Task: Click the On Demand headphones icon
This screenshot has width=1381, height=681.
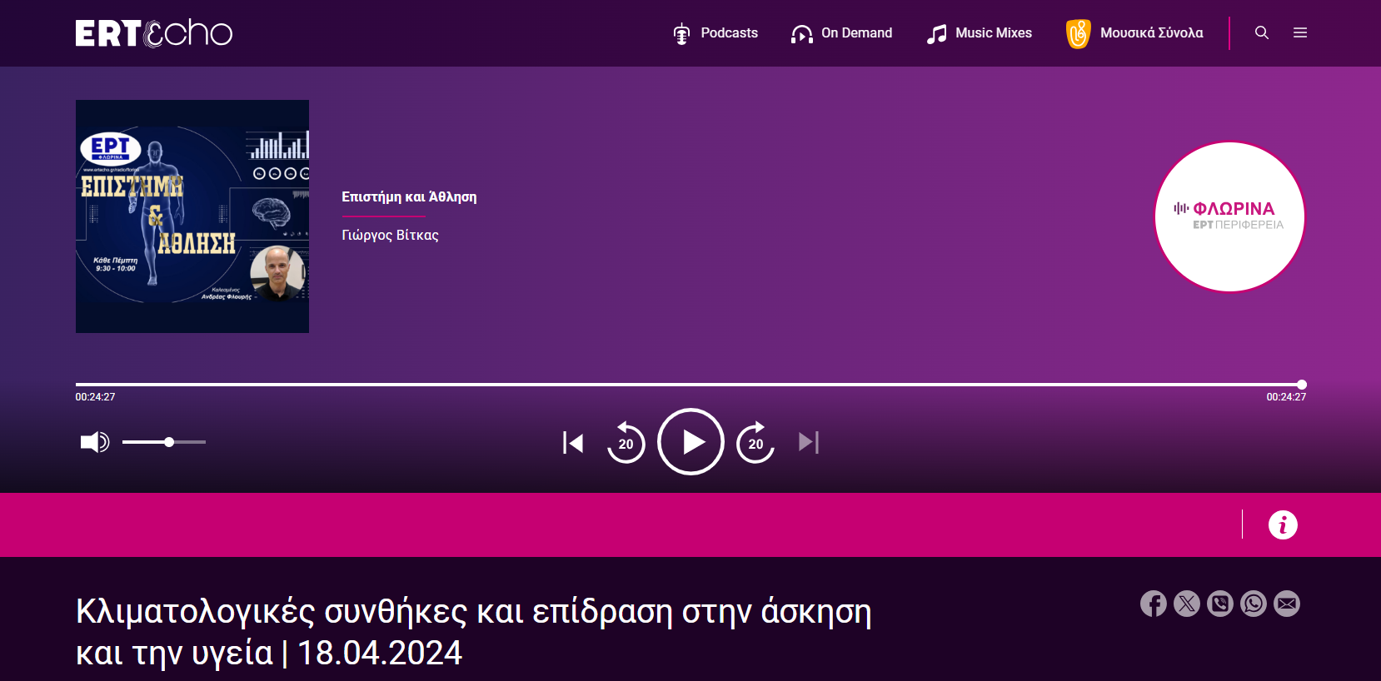Action: (801, 34)
